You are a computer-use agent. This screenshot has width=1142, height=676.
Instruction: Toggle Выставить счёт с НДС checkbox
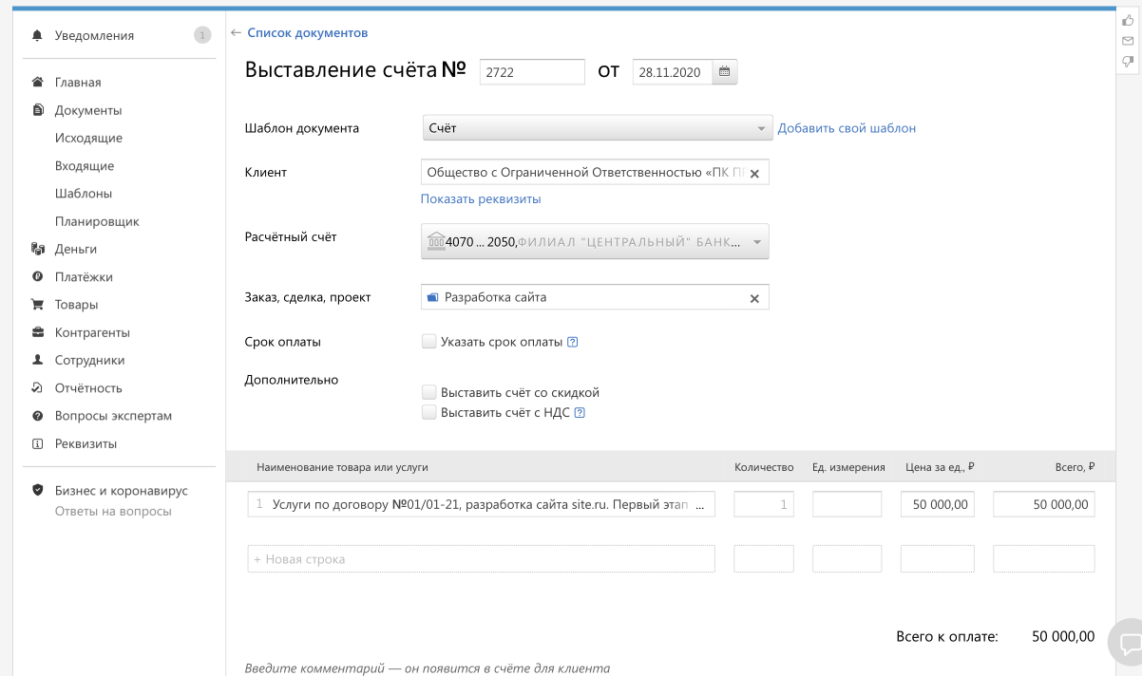[x=429, y=413]
